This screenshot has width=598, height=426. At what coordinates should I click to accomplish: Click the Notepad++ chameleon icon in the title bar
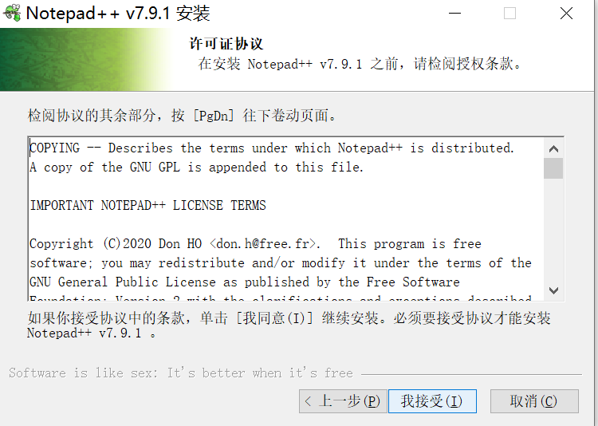(11, 14)
